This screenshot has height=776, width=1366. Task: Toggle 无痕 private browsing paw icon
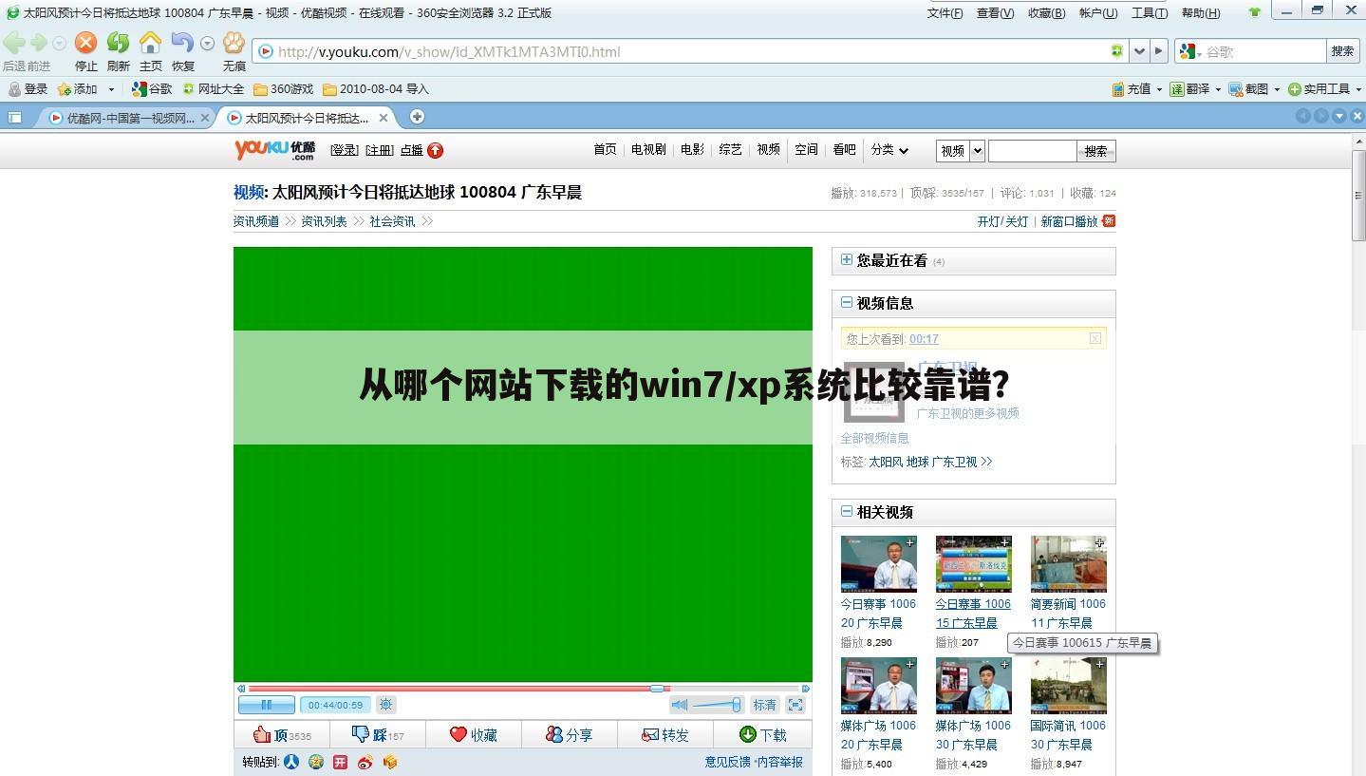click(234, 43)
